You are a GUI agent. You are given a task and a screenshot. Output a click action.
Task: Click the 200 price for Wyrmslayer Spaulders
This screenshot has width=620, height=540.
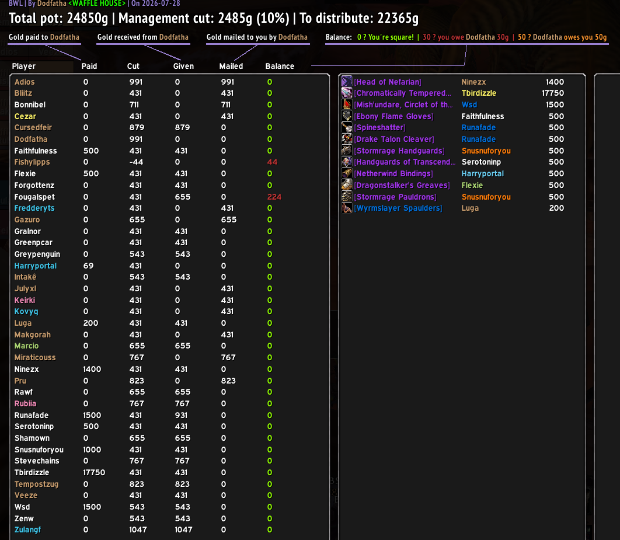tap(556, 208)
